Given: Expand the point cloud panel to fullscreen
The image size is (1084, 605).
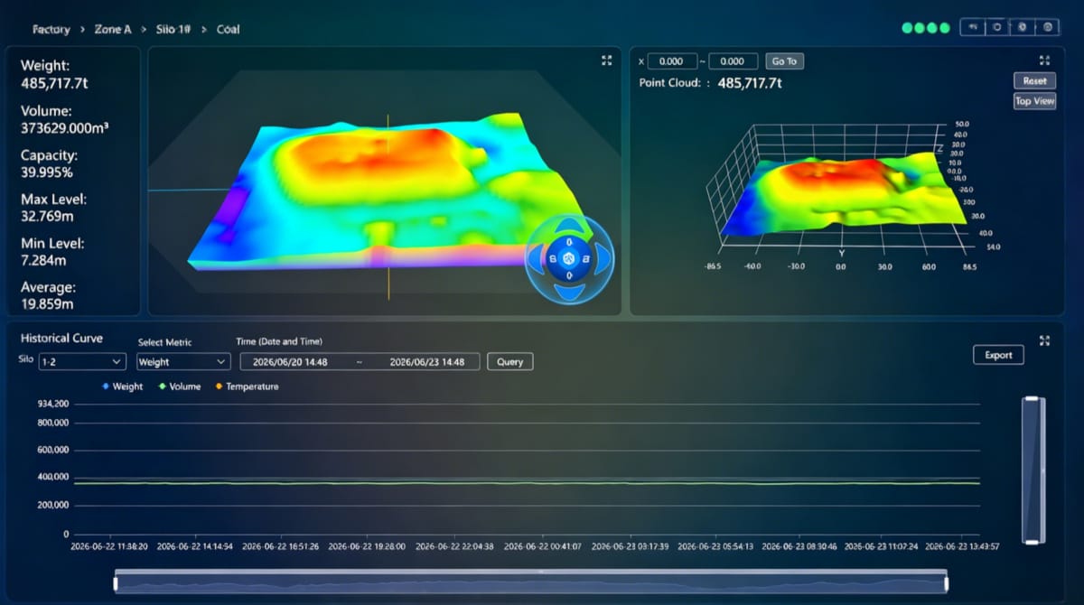Looking at the screenshot, I should [1044, 60].
